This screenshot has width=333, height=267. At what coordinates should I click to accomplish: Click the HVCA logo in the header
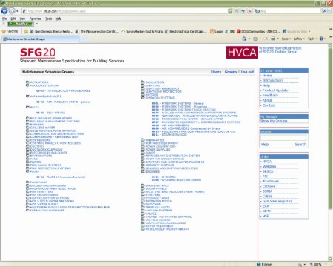[x=242, y=53]
